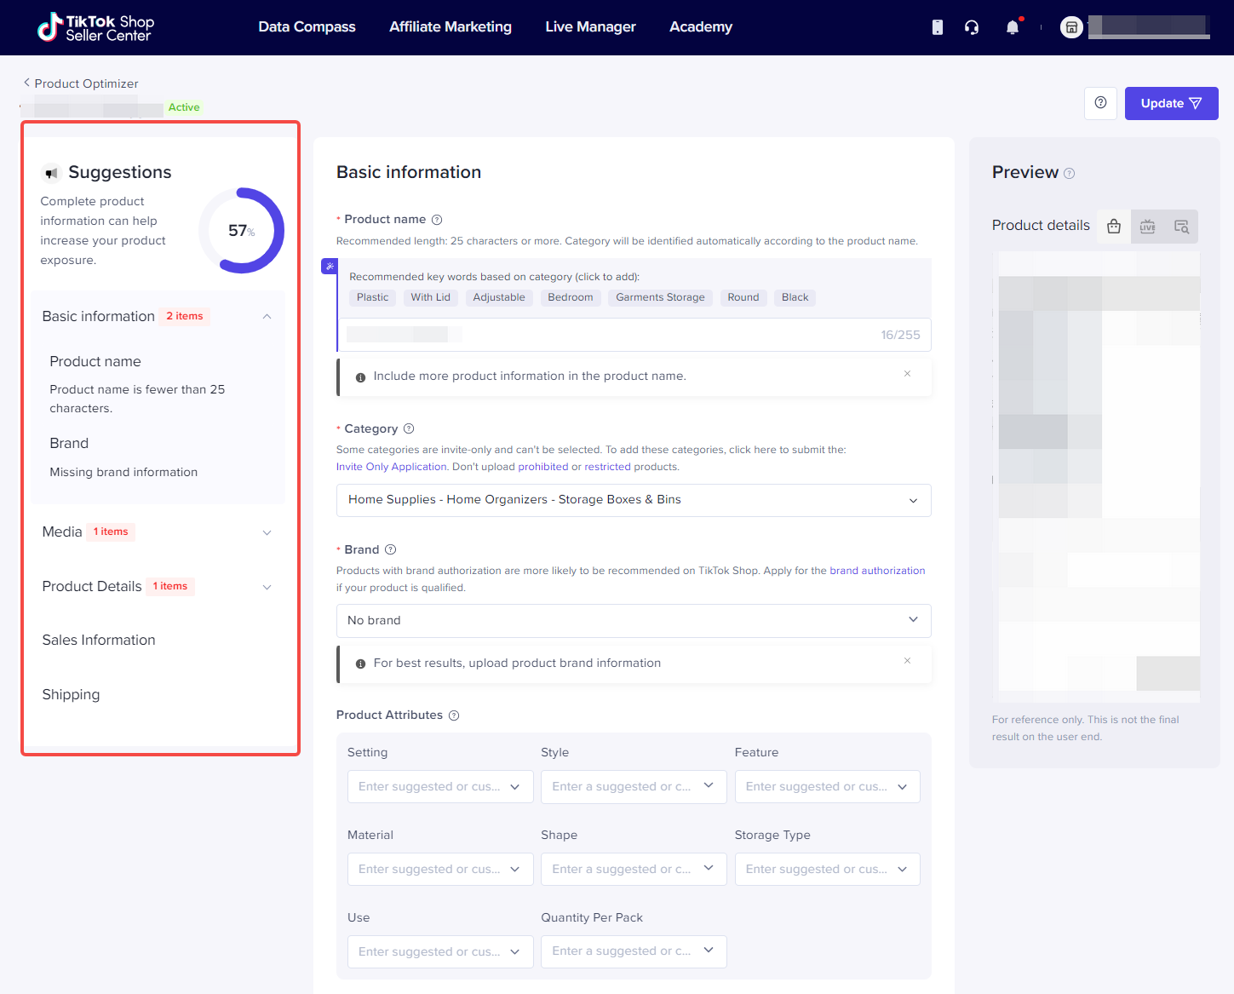
Task: Dismiss the brand information hint message
Action: (908, 661)
